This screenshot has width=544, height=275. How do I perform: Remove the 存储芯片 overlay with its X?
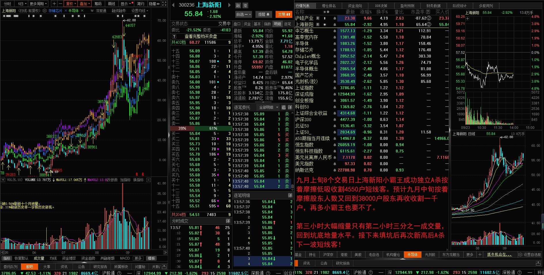[x=66, y=11]
